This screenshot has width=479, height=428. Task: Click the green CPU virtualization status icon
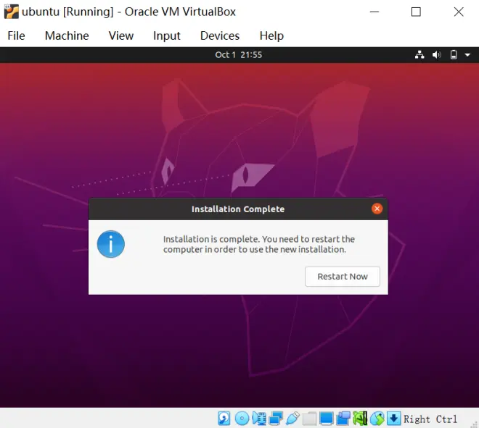pyautogui.click(x=360, y=419)
